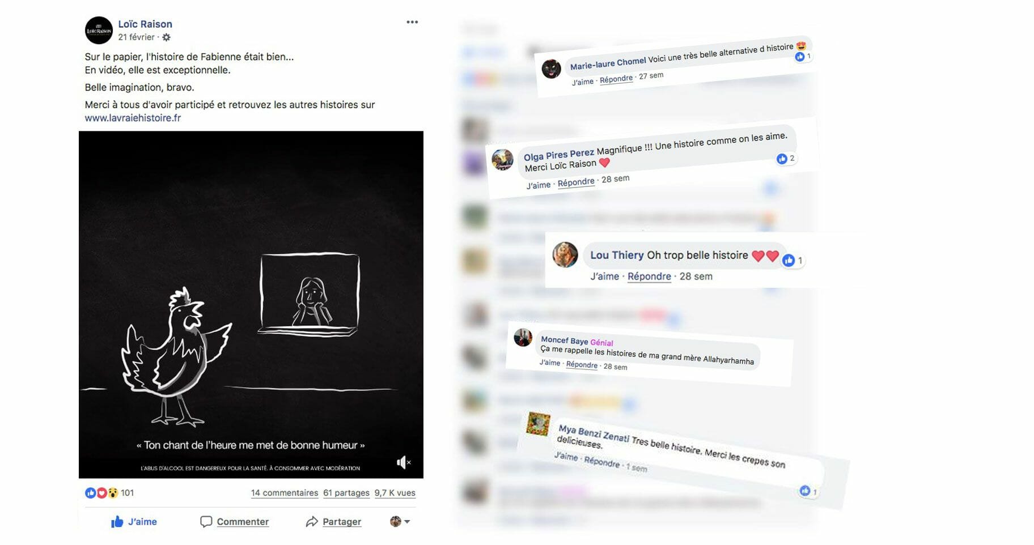
Task: Expand the profile selector dropdown arrow
Action: 406,522
